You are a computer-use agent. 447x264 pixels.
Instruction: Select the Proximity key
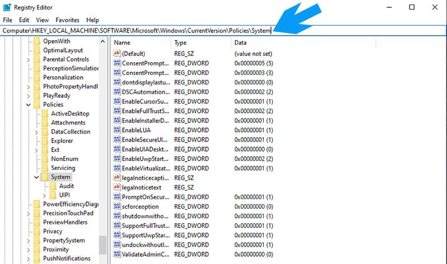[56, 249]
